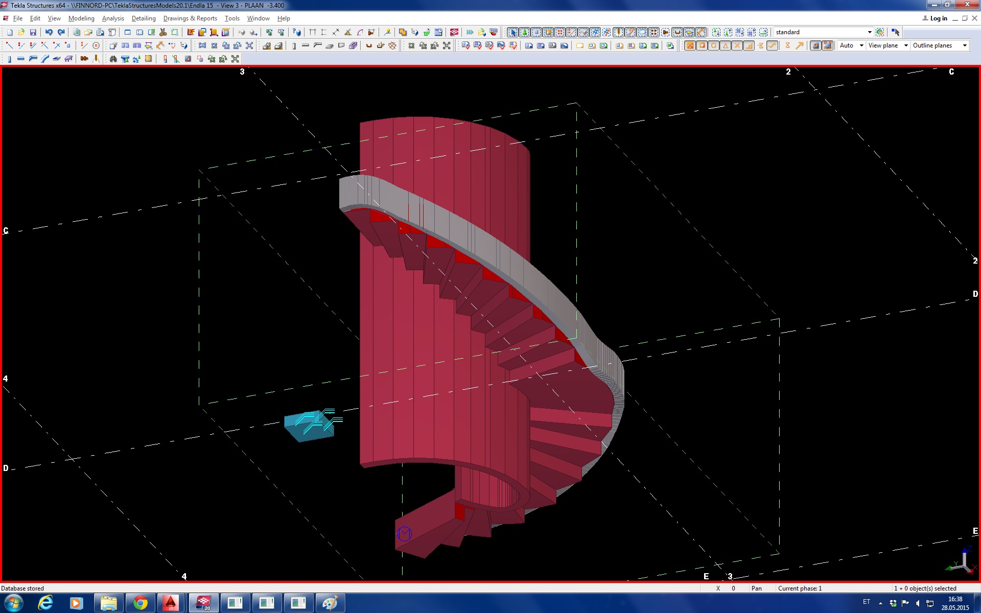Viewport: 981px width, 613px height.
Task: Click the cyan stair object in model
Action: pyautogui.click(x=309, y=429)
